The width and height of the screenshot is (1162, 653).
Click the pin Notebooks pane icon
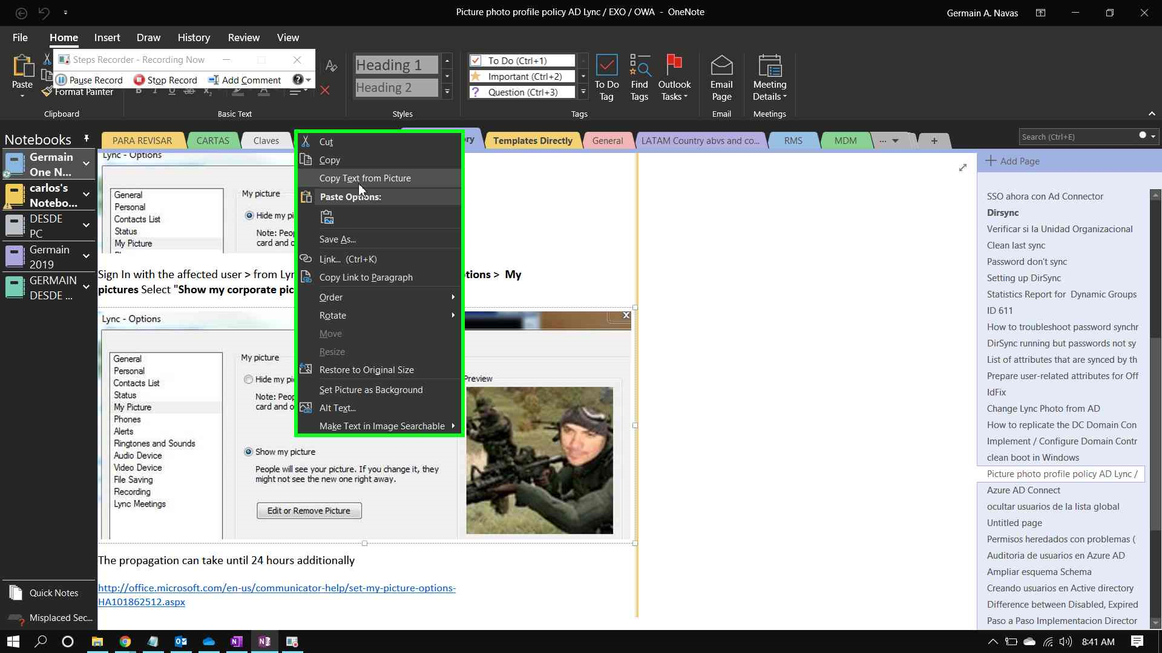tap(87, 138)
